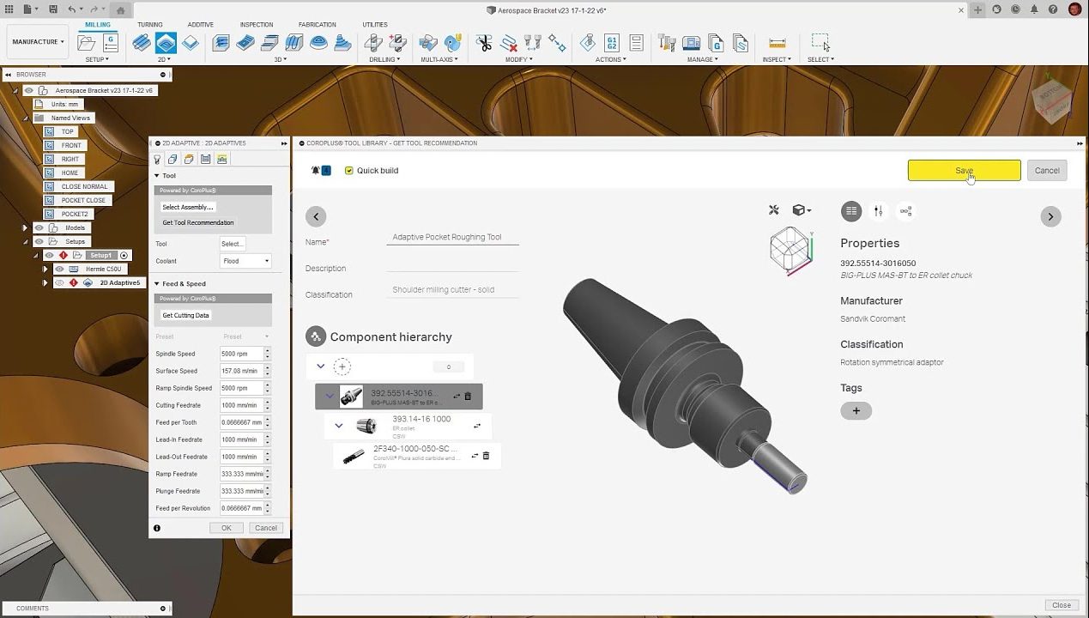Click the add tag plus button

856,410
